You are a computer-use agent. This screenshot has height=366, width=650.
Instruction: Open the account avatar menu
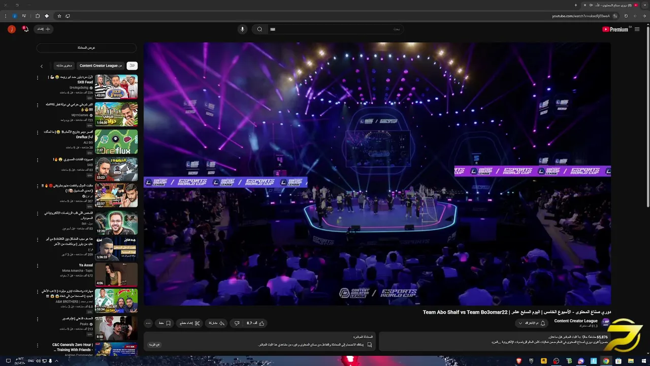pos(12,29)
